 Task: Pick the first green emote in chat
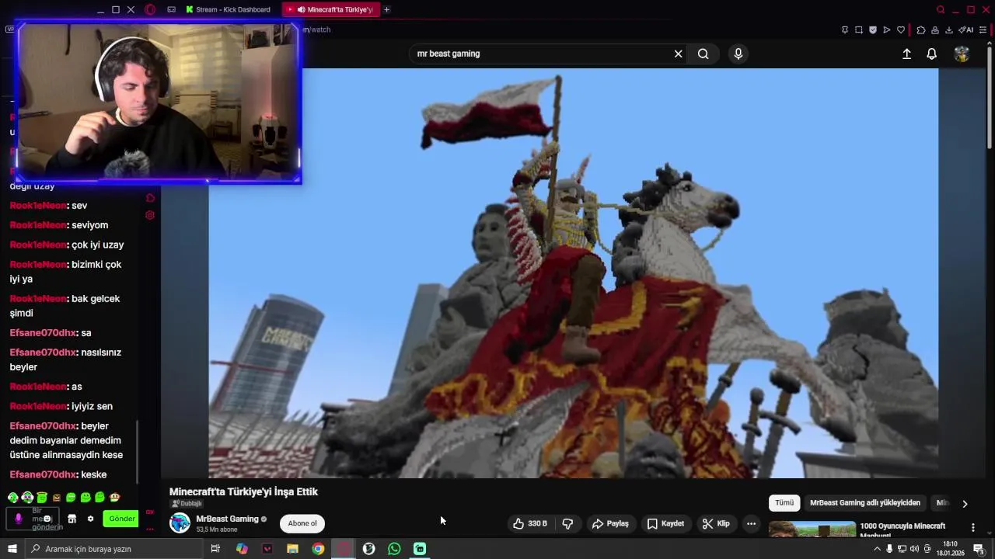point(12,497)
